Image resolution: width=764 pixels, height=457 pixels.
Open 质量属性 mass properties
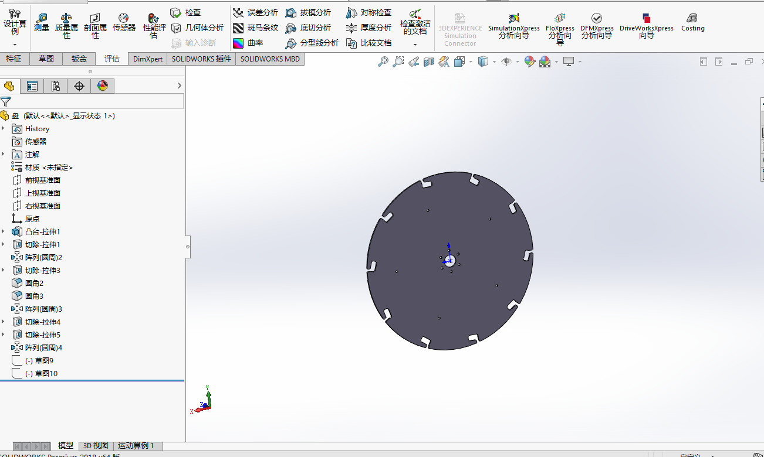(66, 24)
